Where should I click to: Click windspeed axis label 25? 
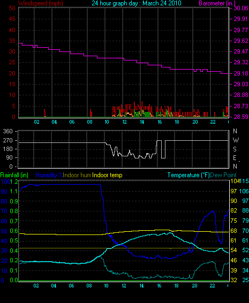[12, 63]
